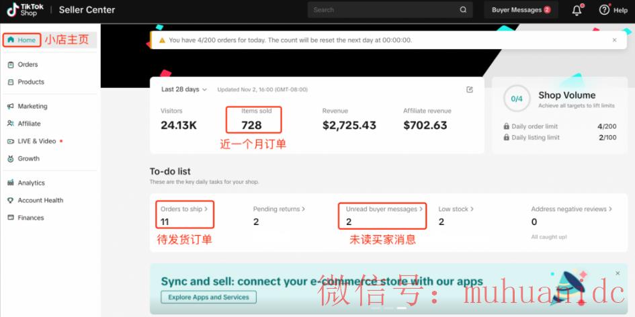The height and width of the screenshot is (317, 635).
Task: Select LIVE & Video sidebar item
Action: click(x=36, y=141)
